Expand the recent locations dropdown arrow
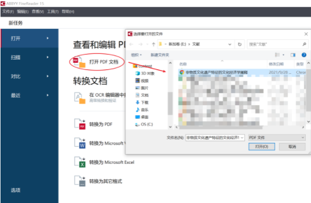This screenshot has height=203, width=311. point(147,44)
